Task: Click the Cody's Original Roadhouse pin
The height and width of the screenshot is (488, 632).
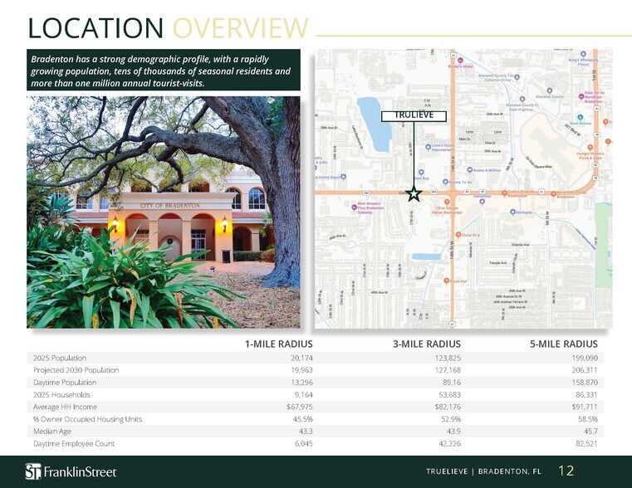Action: coord(504,193)
